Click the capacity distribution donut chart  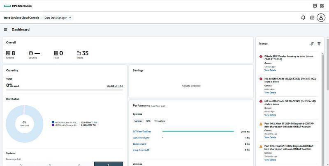click(x=24, y=124)
